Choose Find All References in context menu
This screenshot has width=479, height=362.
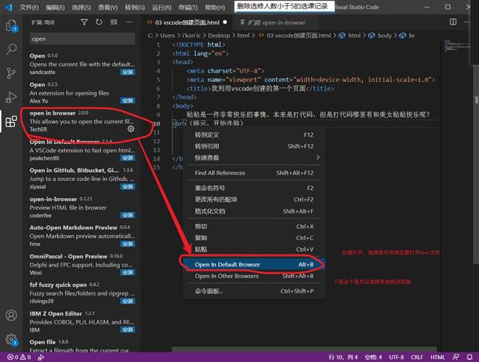(x=254, y=173)
